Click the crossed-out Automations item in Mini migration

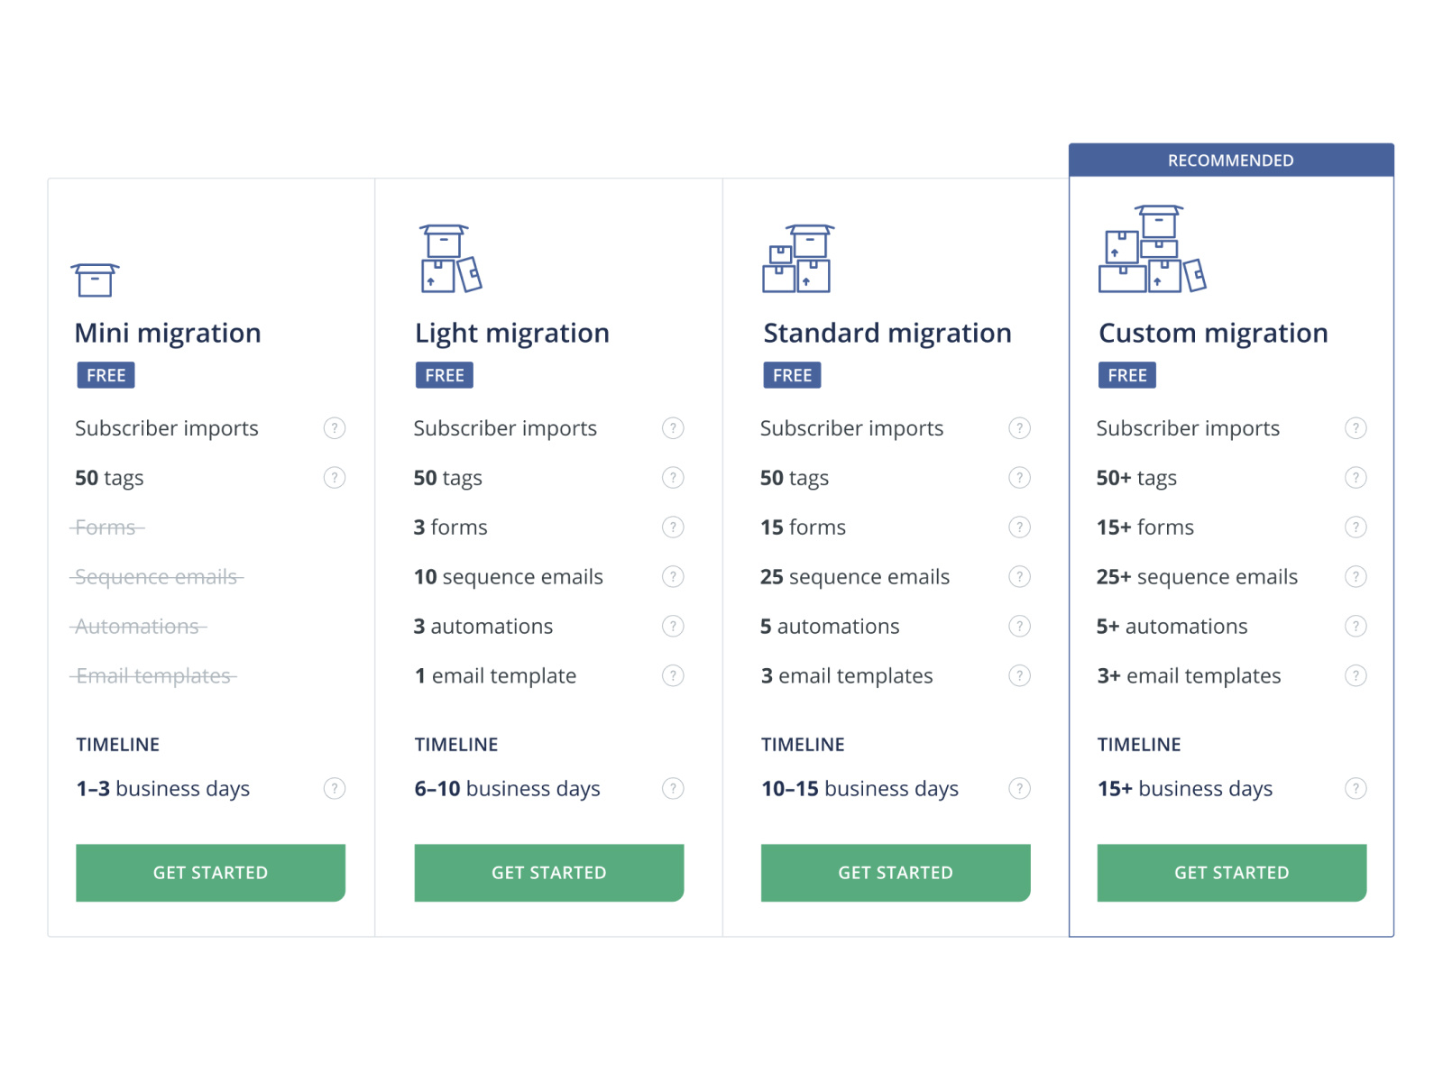(137, 626)
